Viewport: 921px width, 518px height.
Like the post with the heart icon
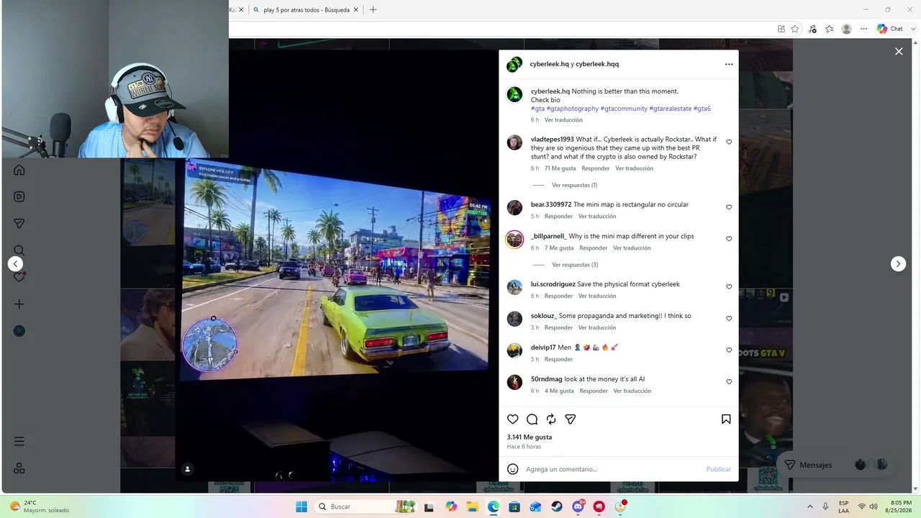coord(513,419)
